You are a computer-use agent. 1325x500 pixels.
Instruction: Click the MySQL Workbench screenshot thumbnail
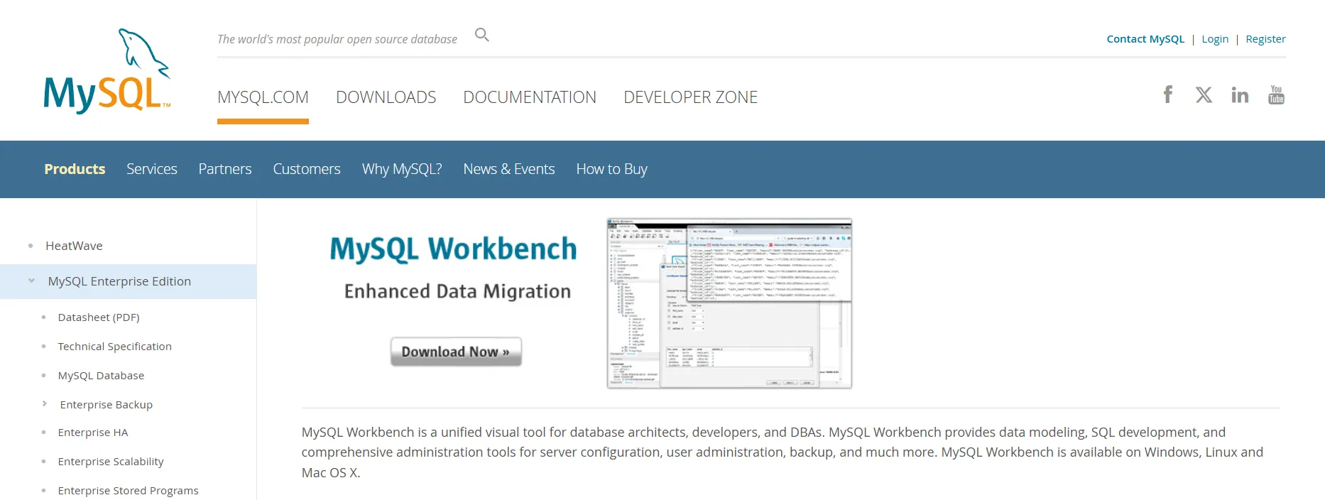tap(729, 303)
